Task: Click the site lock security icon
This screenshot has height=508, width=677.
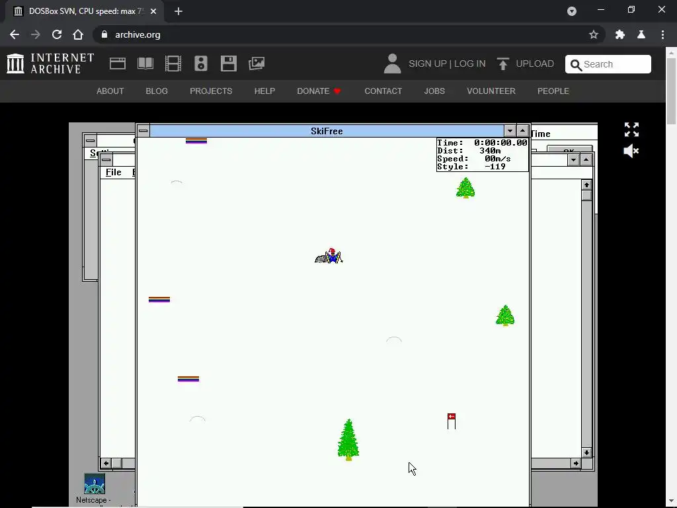Action: tap(104, 34)
